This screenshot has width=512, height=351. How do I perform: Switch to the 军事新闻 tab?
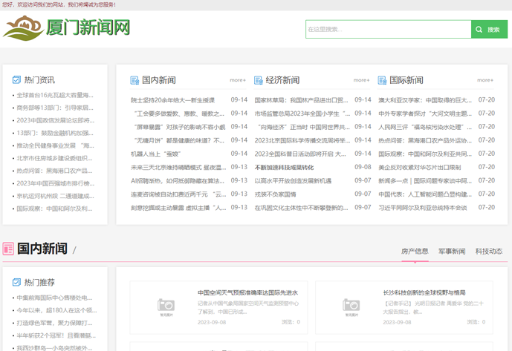click(x=452, y=252)
